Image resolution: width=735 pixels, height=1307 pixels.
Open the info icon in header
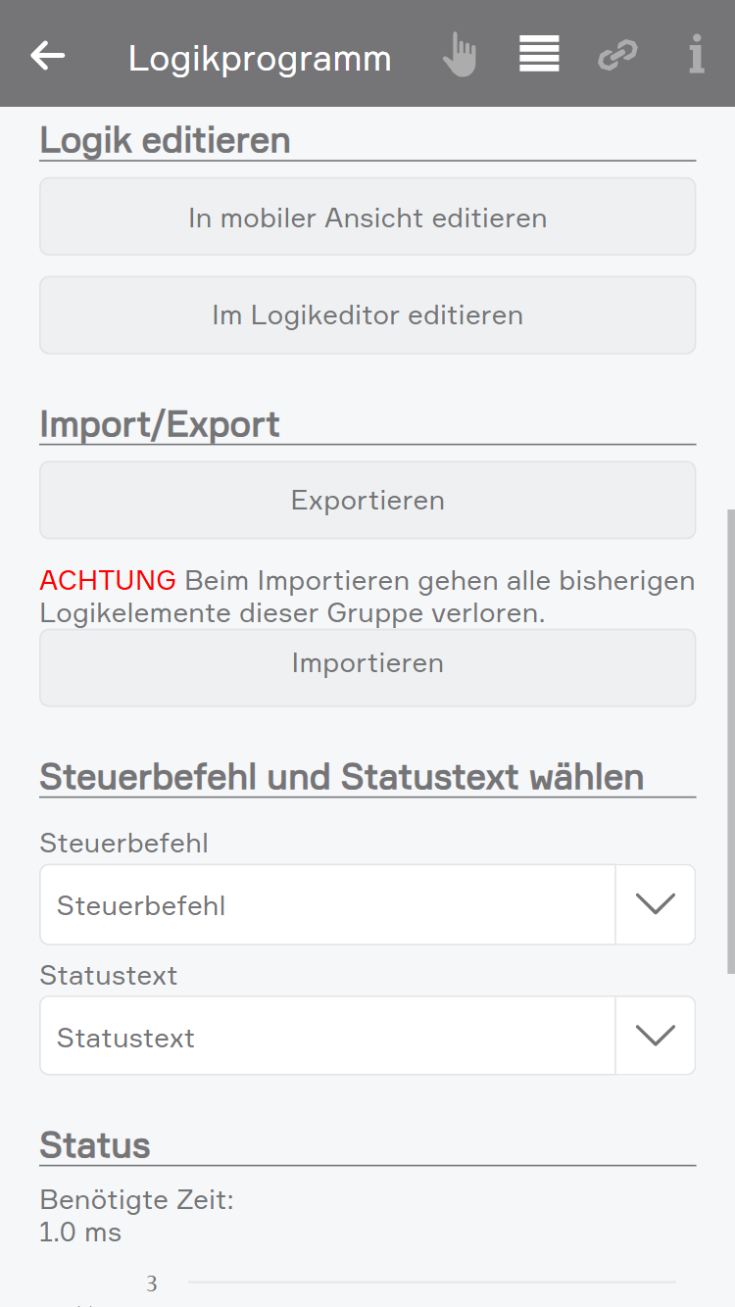coord(696,55)
